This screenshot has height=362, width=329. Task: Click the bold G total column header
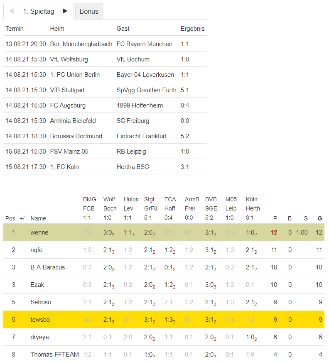click(x=319, y=218)
